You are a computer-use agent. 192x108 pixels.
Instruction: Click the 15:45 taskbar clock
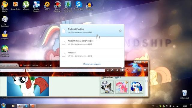point(185,106)
